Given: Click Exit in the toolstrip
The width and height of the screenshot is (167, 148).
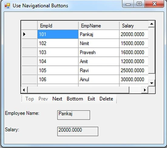Looking at the screenshot, I should (x=91, y=99).
